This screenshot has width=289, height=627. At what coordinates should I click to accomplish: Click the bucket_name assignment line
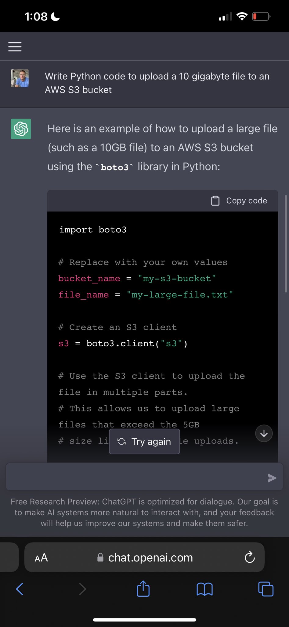(x=137, y=279)
